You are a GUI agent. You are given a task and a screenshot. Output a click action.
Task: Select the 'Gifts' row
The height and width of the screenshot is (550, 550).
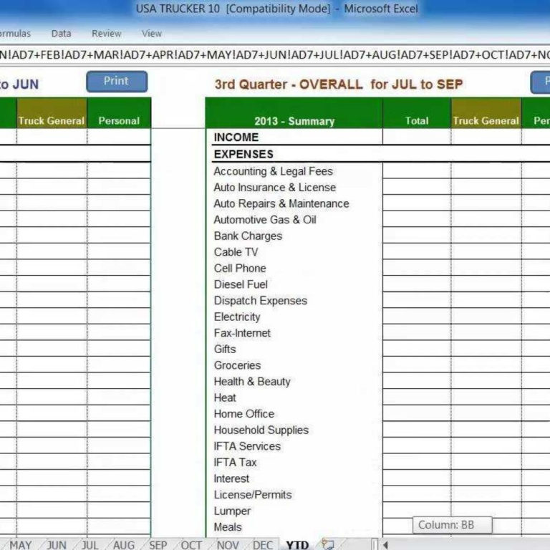[x=225, y=349]
